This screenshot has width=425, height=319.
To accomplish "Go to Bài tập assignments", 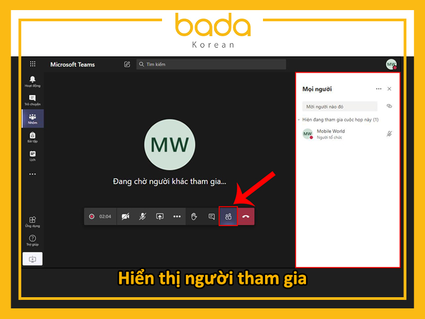I will pos(32,137).
